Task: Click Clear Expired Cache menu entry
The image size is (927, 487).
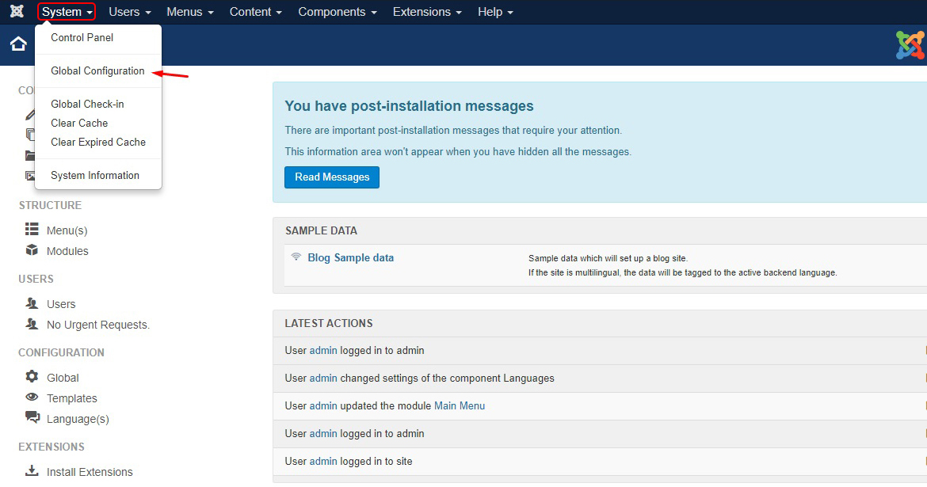Action: pyautogui.click(x=97, y=142)
